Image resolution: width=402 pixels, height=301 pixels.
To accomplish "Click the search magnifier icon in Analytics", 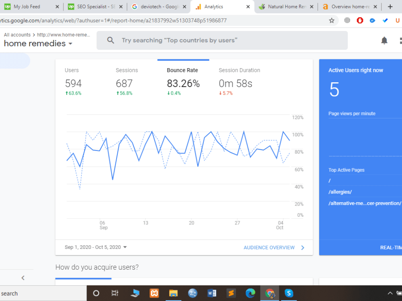I will (111, 40).
